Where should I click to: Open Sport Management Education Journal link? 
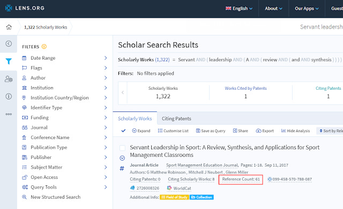click(202, 165)
